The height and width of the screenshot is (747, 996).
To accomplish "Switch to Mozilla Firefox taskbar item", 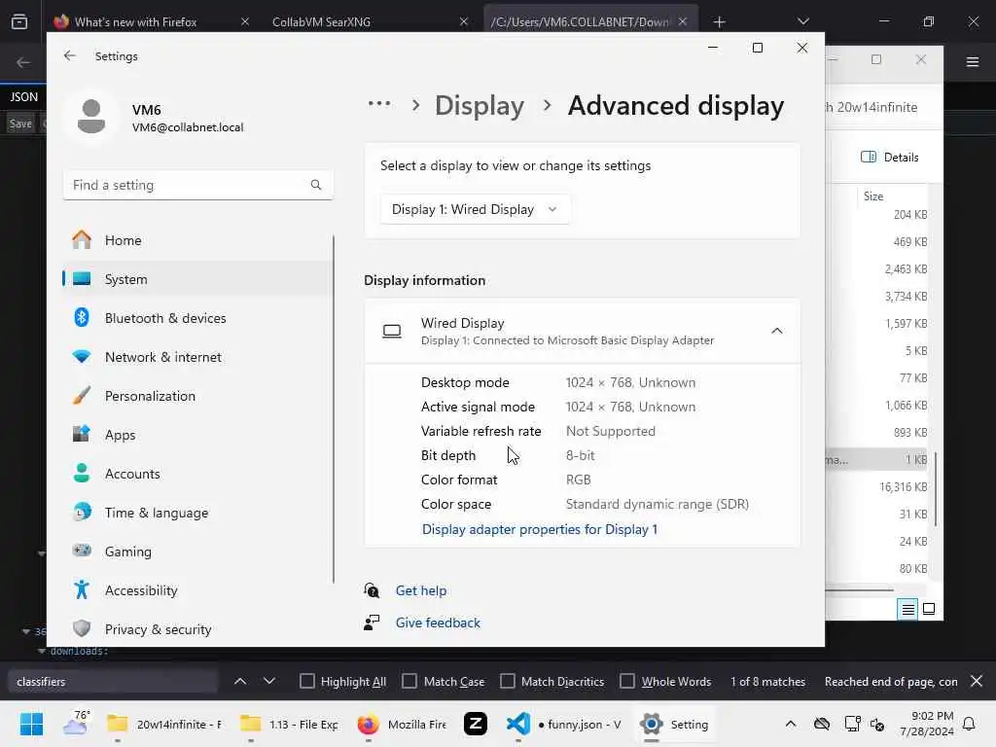I will [402, 724].
